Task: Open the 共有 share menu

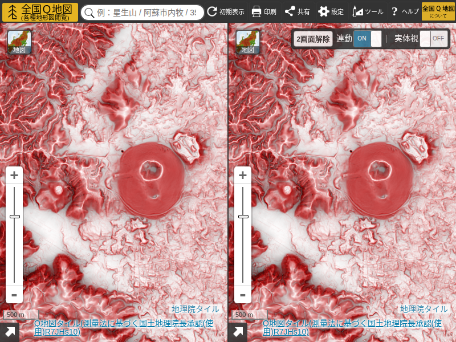Action: pyautogui.click(x=297, y=12)
